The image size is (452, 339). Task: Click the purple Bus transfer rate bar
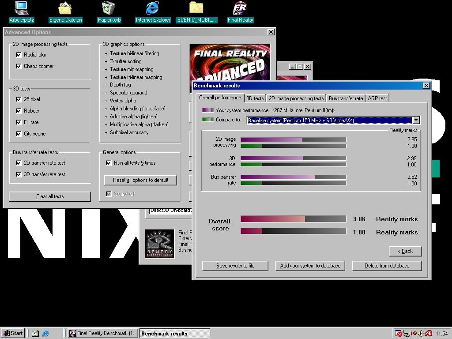coord(278,177)
